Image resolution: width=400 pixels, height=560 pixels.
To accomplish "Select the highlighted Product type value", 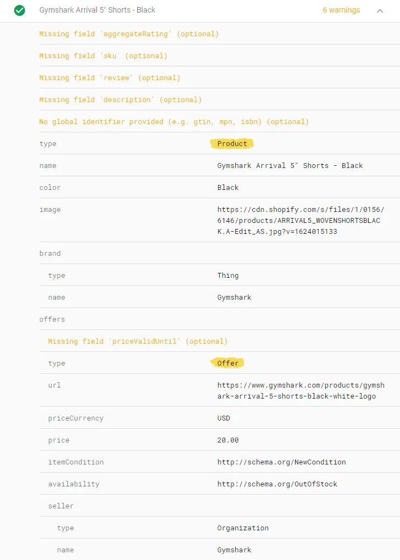I will coord(231,143).
